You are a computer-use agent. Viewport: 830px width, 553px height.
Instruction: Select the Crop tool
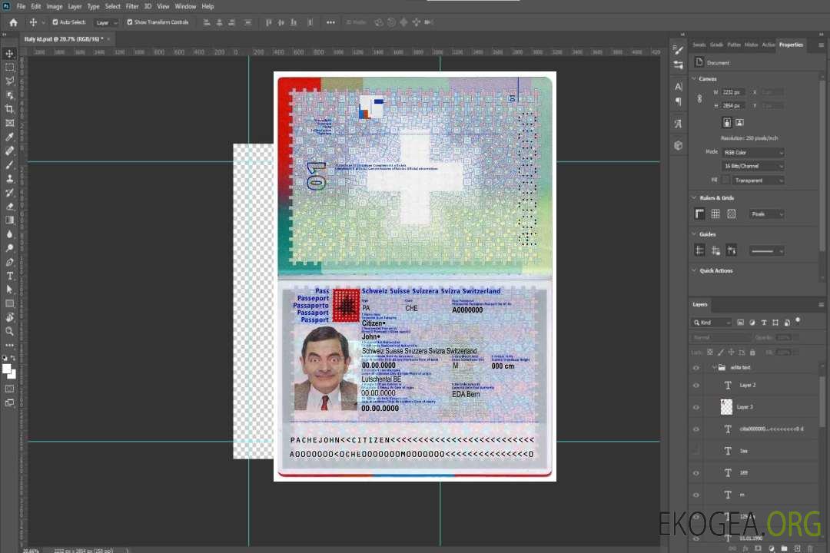9,109
